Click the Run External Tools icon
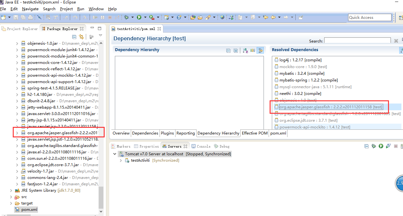This screenshot has height=216, width=403. [152, 17]
